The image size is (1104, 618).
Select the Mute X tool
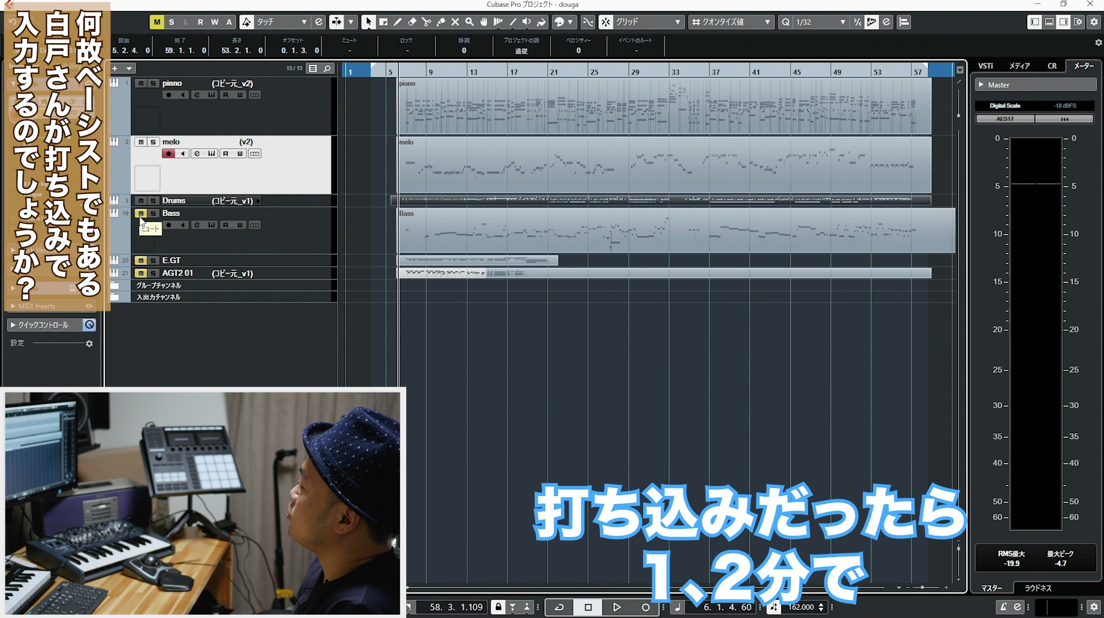tap(455, 22)
